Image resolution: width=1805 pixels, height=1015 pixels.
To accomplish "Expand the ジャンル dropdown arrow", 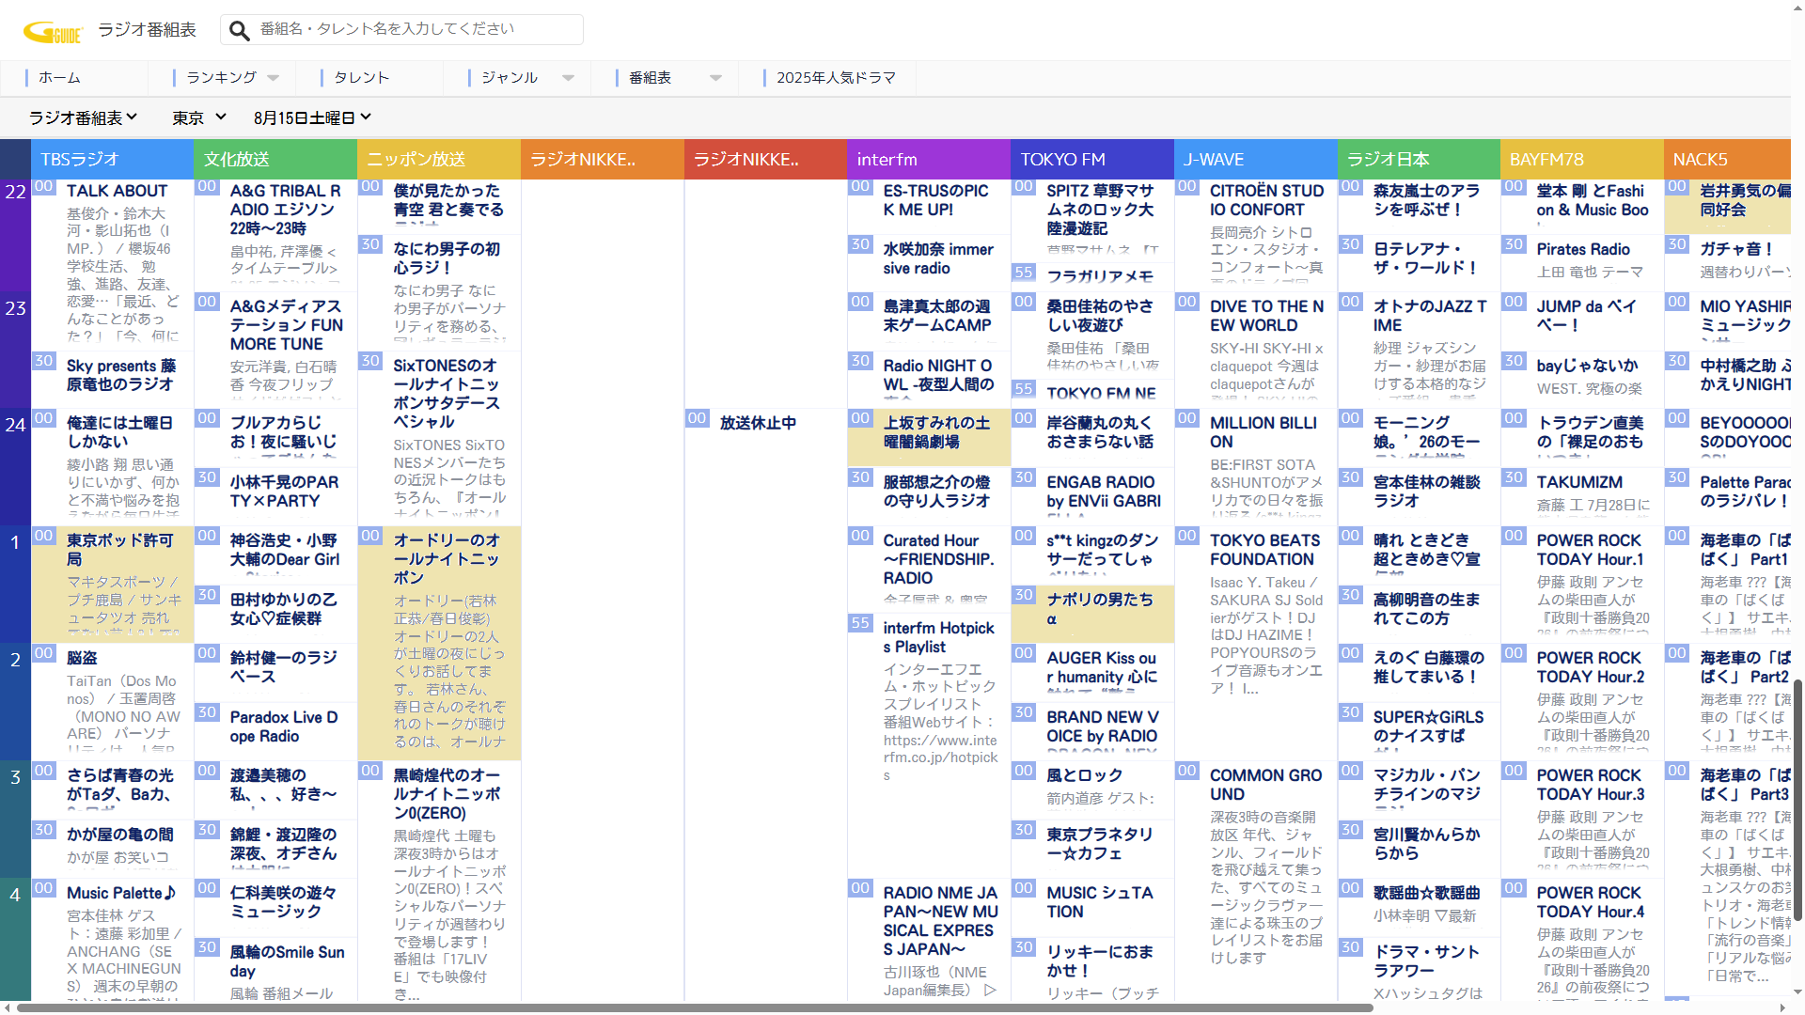I will (568, 78).
